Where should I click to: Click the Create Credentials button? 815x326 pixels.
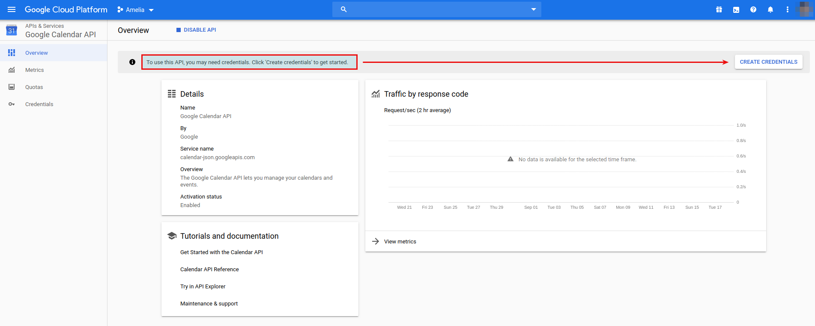pos(768,62)
